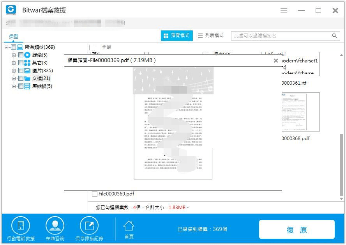The width and height of the screenshot is (346, 245).
Task: Click the rtf file content thumbnail
Action: [x=301, y=64]
